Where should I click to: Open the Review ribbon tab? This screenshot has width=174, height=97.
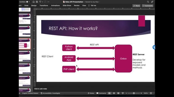tap(77, 5)
